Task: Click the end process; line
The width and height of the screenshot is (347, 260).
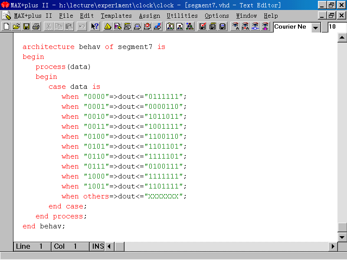Action: 61,216
